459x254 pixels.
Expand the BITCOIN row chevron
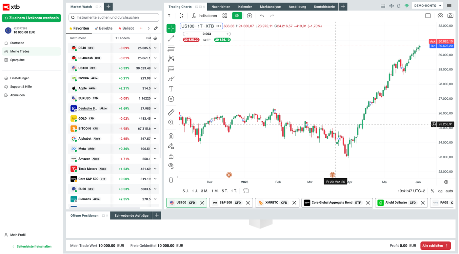[x=155, y=128]
